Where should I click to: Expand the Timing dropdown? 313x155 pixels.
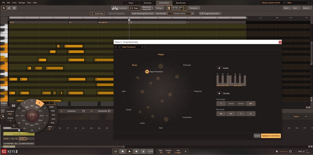[159, 8]
